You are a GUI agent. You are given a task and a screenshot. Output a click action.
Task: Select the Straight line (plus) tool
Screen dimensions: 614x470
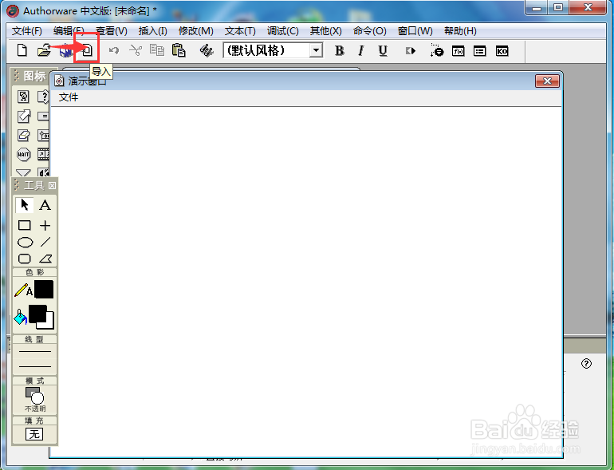pos(45,225)
